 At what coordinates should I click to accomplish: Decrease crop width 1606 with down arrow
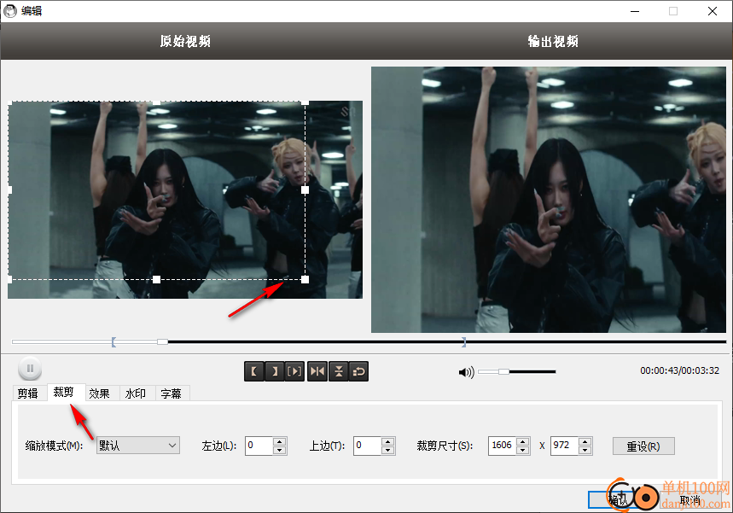pos(523,450)
